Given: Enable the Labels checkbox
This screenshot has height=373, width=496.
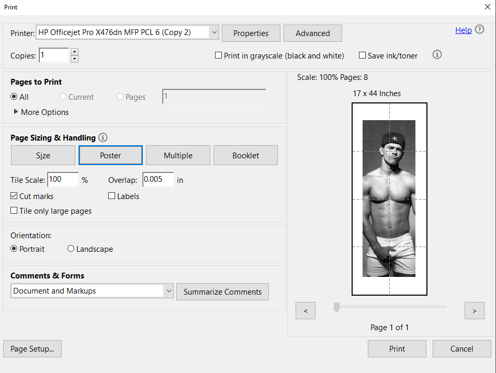Looking at the screenshot, I should (x=112, y=196).
